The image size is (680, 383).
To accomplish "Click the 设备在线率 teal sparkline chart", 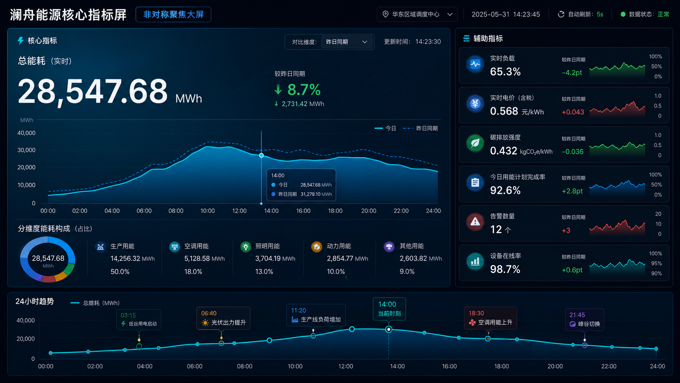I will [x=617, y=266].
